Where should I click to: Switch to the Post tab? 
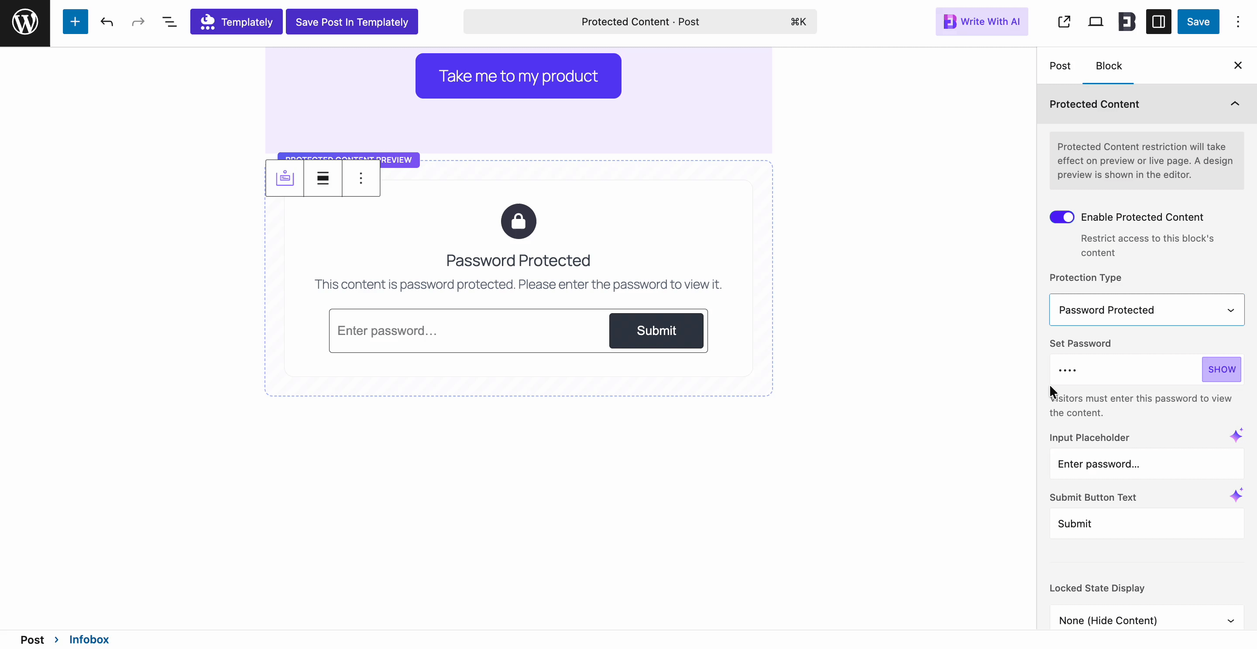1060,66
